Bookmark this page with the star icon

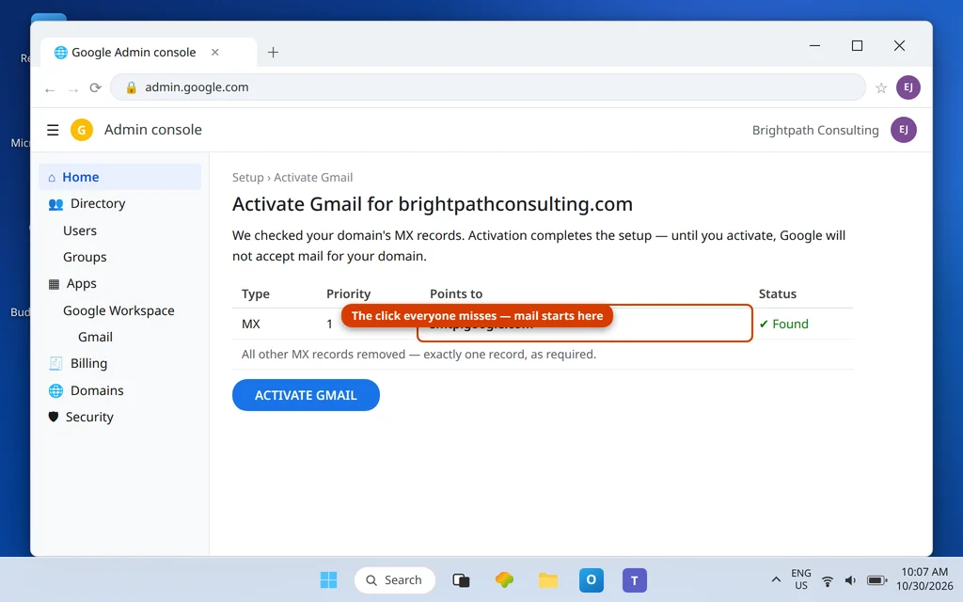880,87
